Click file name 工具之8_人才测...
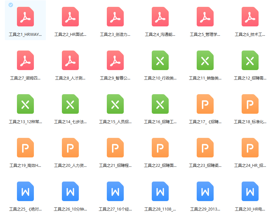269x220 pixels. (x=70, y=78)
